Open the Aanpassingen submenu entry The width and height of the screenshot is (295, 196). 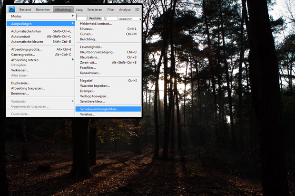click(41, 24)
